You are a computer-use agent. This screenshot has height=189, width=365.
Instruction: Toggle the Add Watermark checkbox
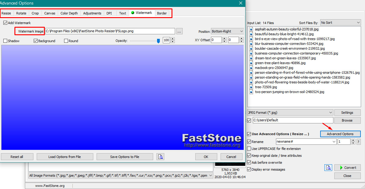(x=5, y=23)
